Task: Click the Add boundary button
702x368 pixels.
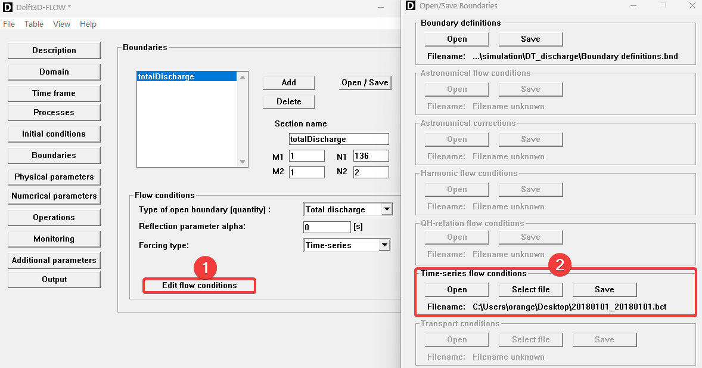Action: [289, 82]
